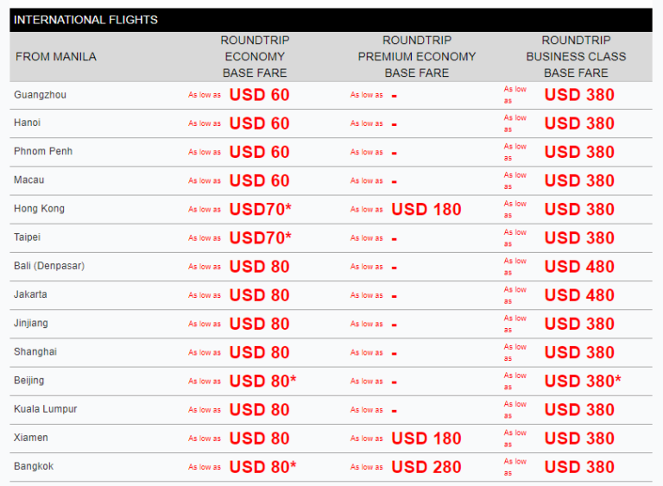Click Macau business class fare USD 380
This screenshot has height=486, width=663.
tap(579, 180)
